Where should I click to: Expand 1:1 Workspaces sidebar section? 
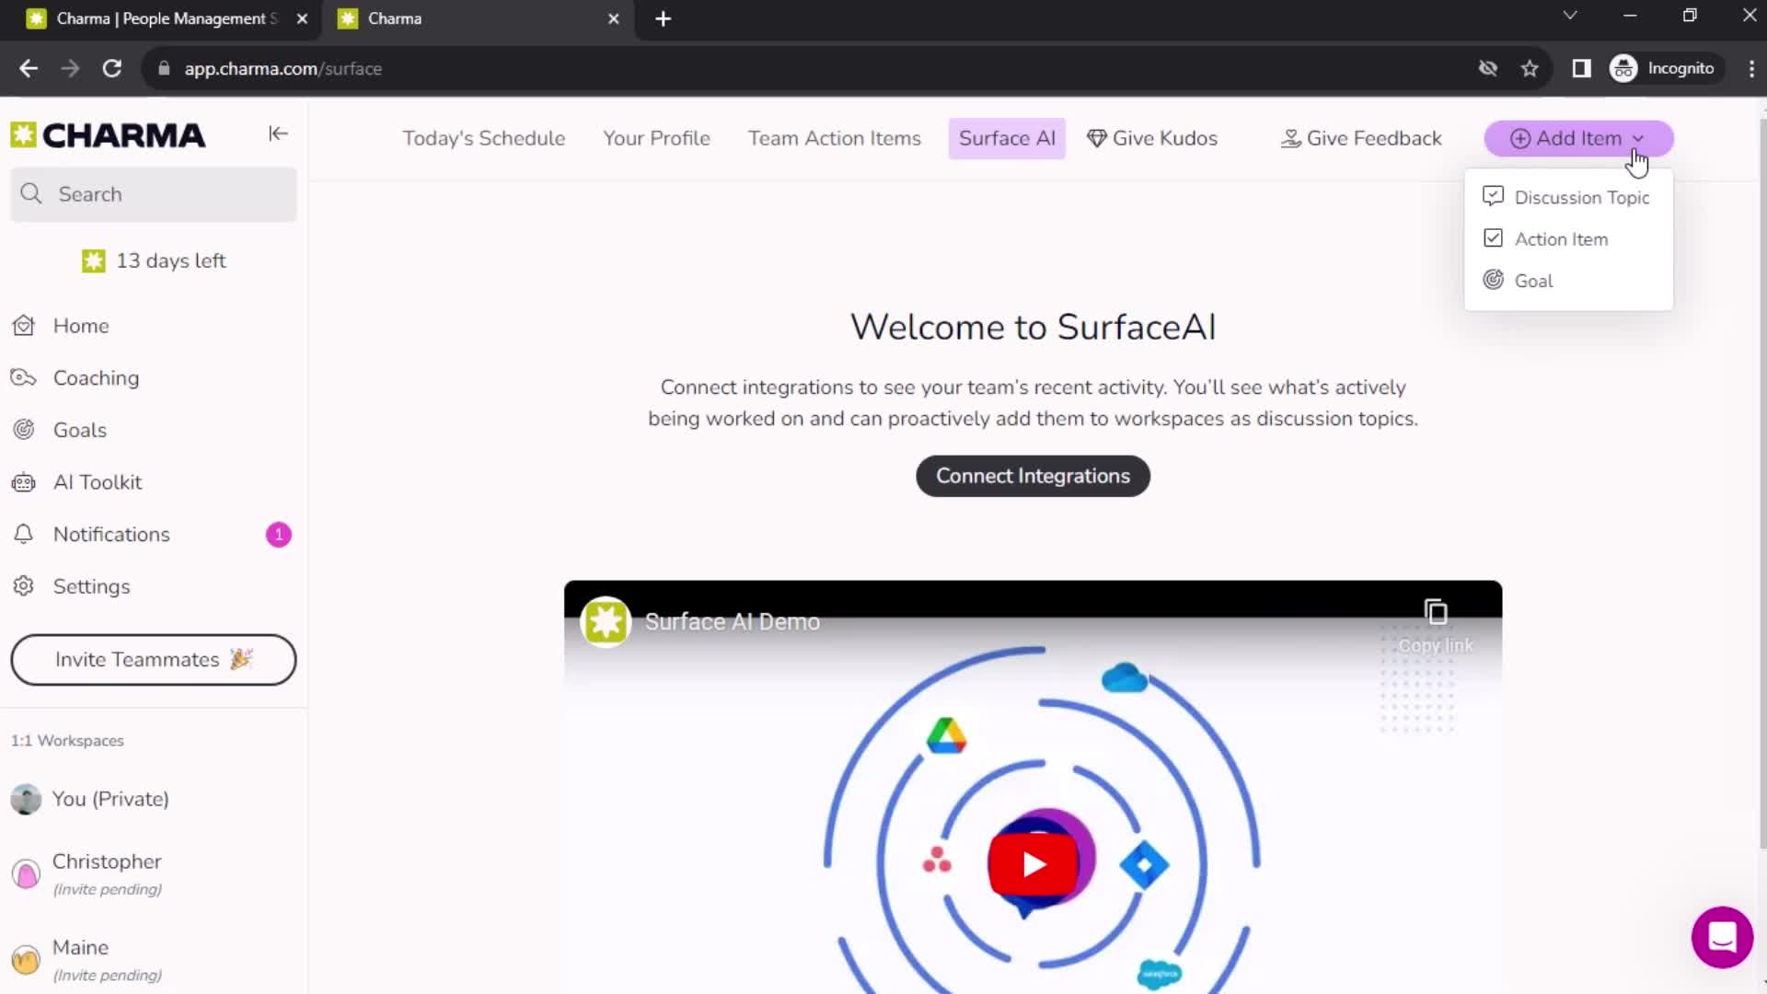point(67,740)
